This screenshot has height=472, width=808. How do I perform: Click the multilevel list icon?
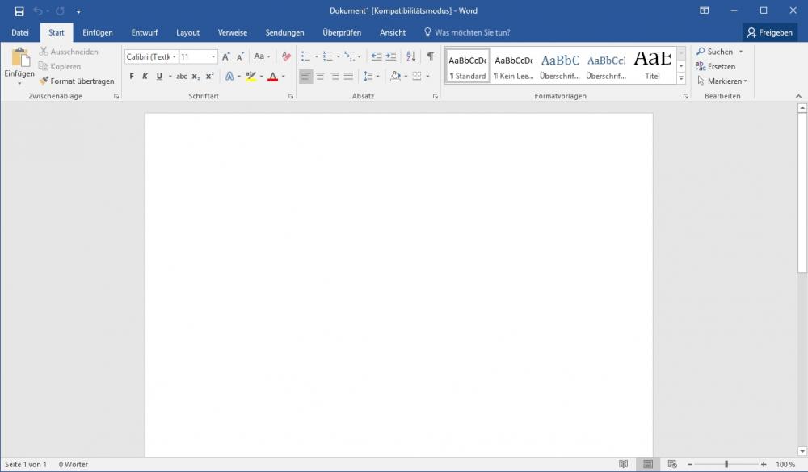point(350,56)
